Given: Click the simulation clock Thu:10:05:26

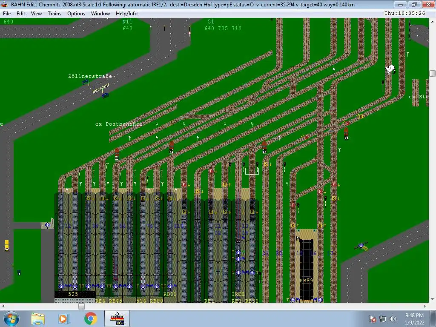Looking at the screenshot, I should [404, 13].
